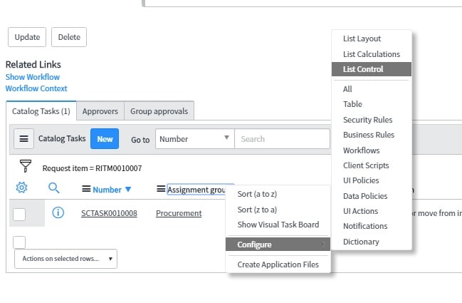
Task: Click the filter funnel icon
Action: click(x=26, y=166)
